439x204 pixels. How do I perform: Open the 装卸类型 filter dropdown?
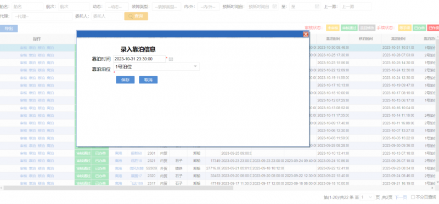166,7
